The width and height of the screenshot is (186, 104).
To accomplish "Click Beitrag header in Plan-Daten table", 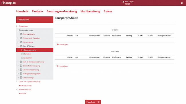I will tap(129, 57).
